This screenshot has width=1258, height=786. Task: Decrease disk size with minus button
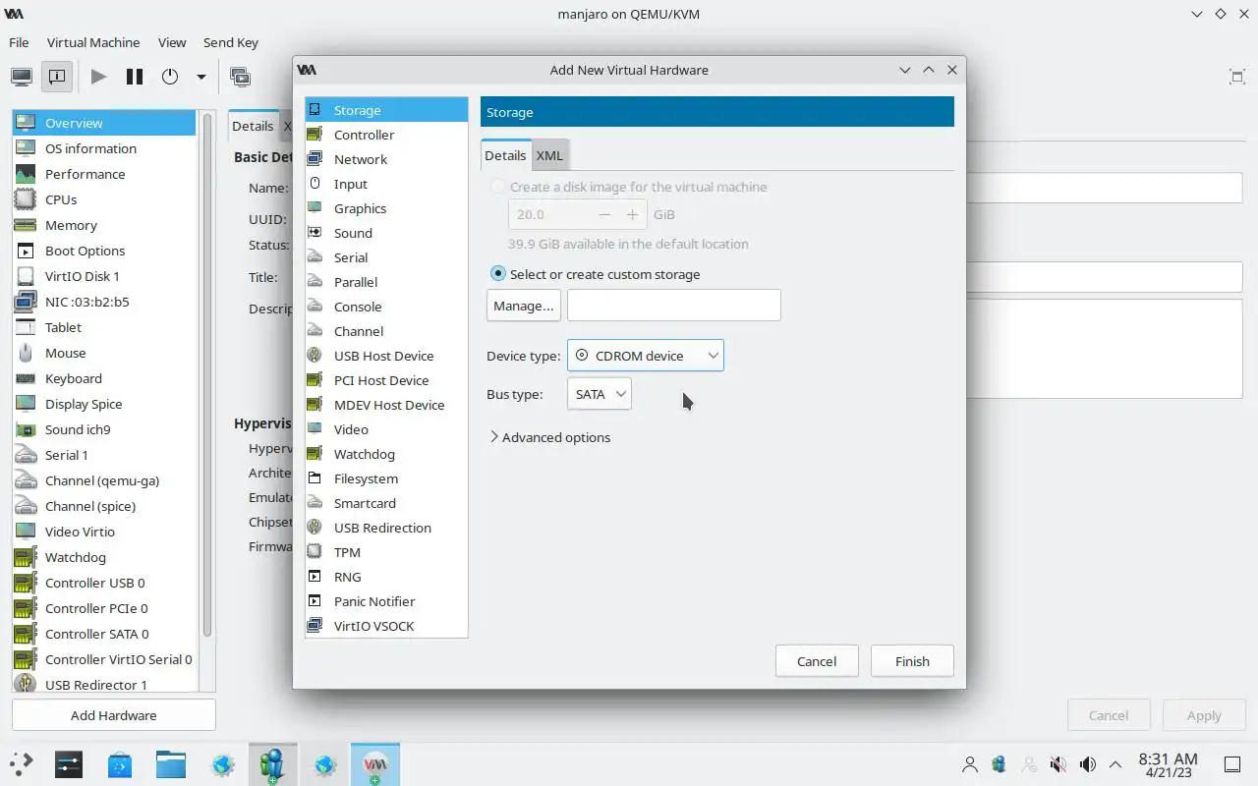coord(604,214)
